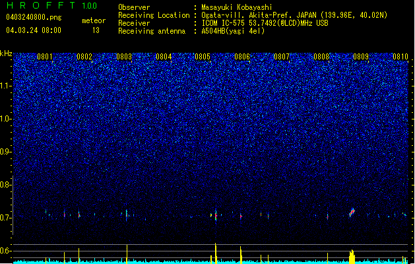415x264 pixels.
Task: Click the 0.6 kHz axis label
Action: click(6, 251)
